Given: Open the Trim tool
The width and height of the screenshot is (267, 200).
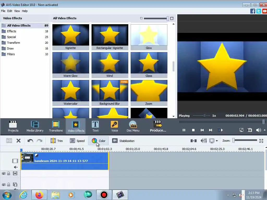Looking at the screenshot, I should pos(57,141).
